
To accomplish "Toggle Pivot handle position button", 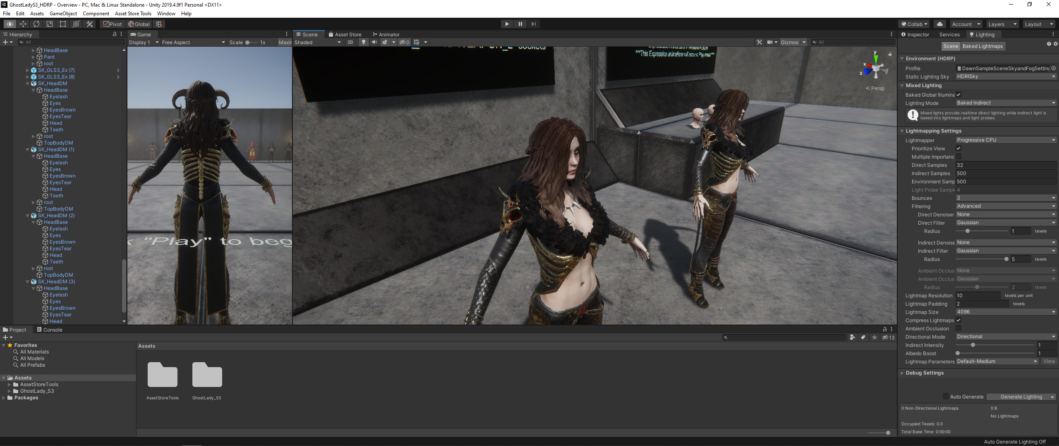I will [x=112, y=24].
